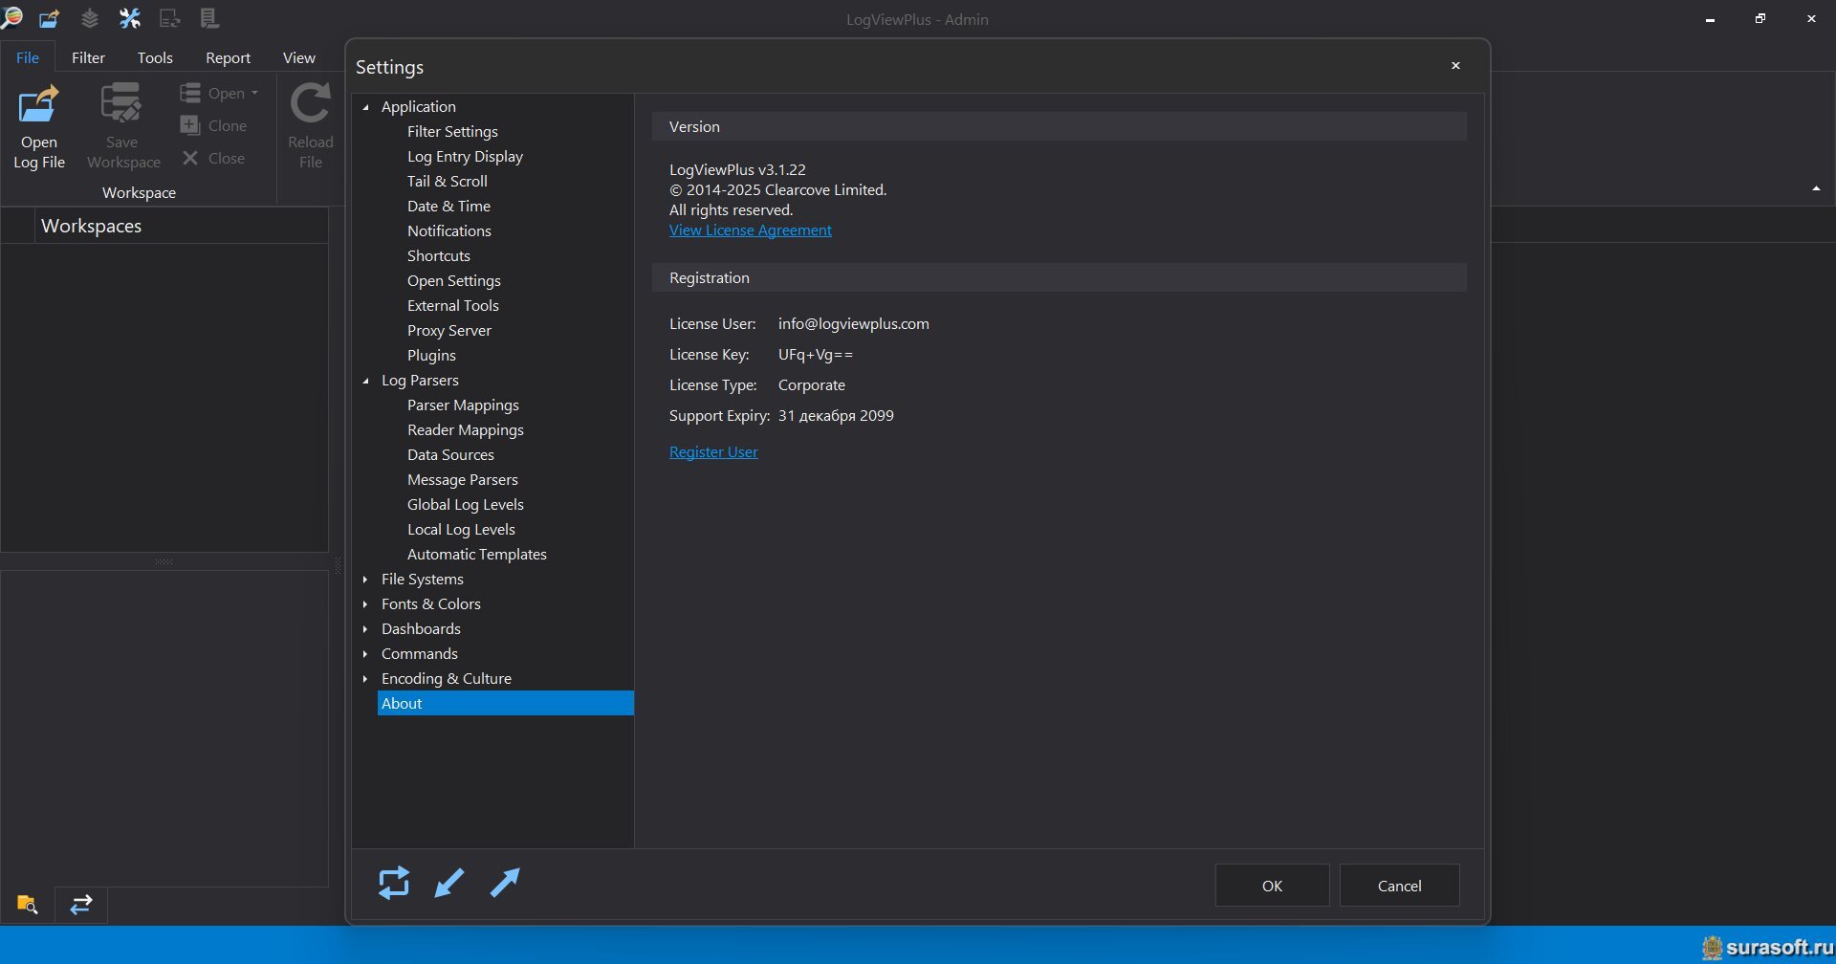Viewport: 1836px width, 964px height.
Task: Click the Workspaces panel header
Action: pos(91,226)
